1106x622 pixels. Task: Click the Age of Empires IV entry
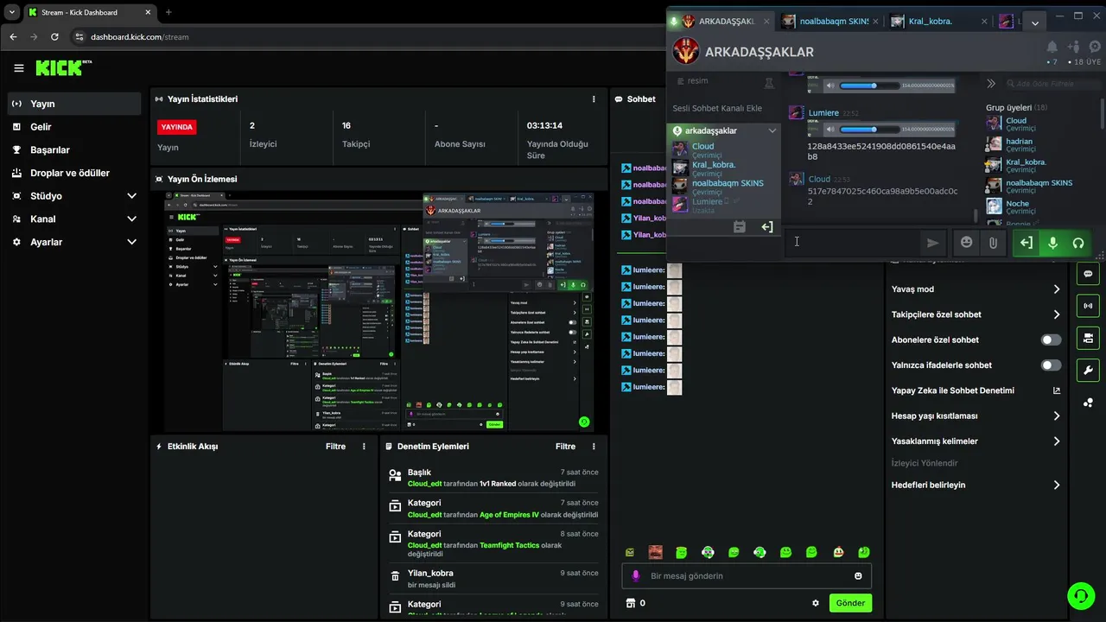click(x=493, y=508)
